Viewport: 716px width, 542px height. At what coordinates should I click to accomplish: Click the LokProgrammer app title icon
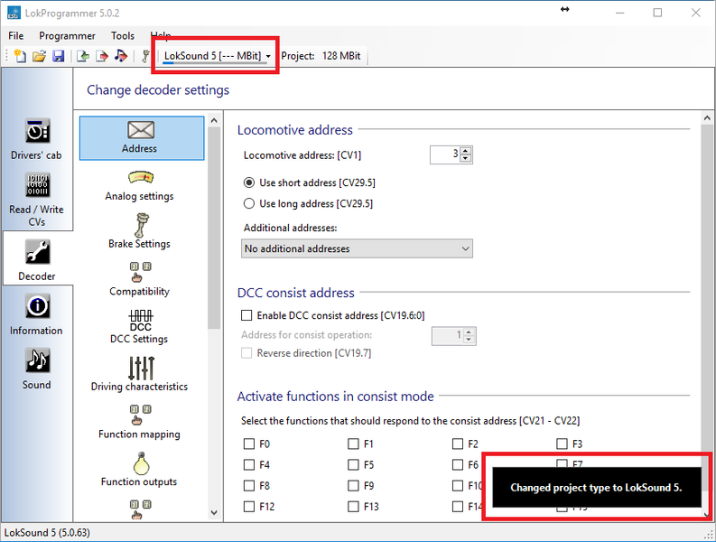[14, 13]
